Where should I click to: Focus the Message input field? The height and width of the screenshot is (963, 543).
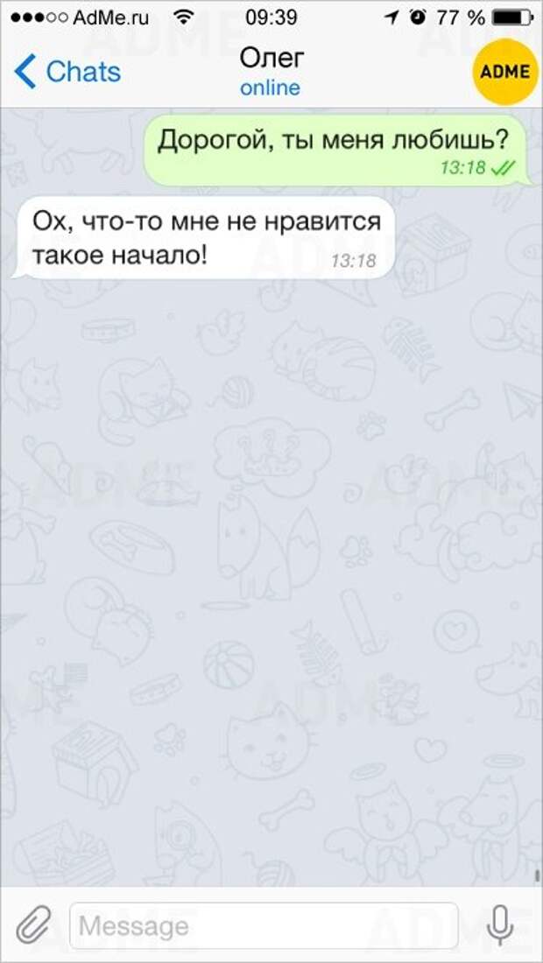point(264,925)
